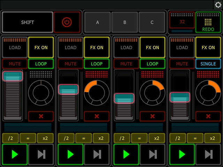The width and height of the screenshot is (223, 167).
Task: Click the first track circular knob
Action: pyautogui.click(x=41, y=93)
